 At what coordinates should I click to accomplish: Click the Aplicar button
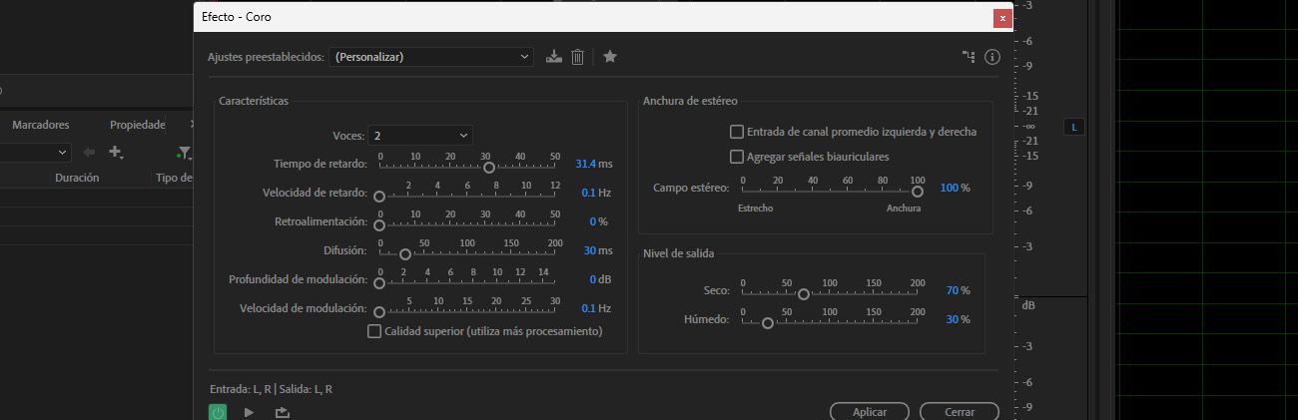click(x=870, y=412)
